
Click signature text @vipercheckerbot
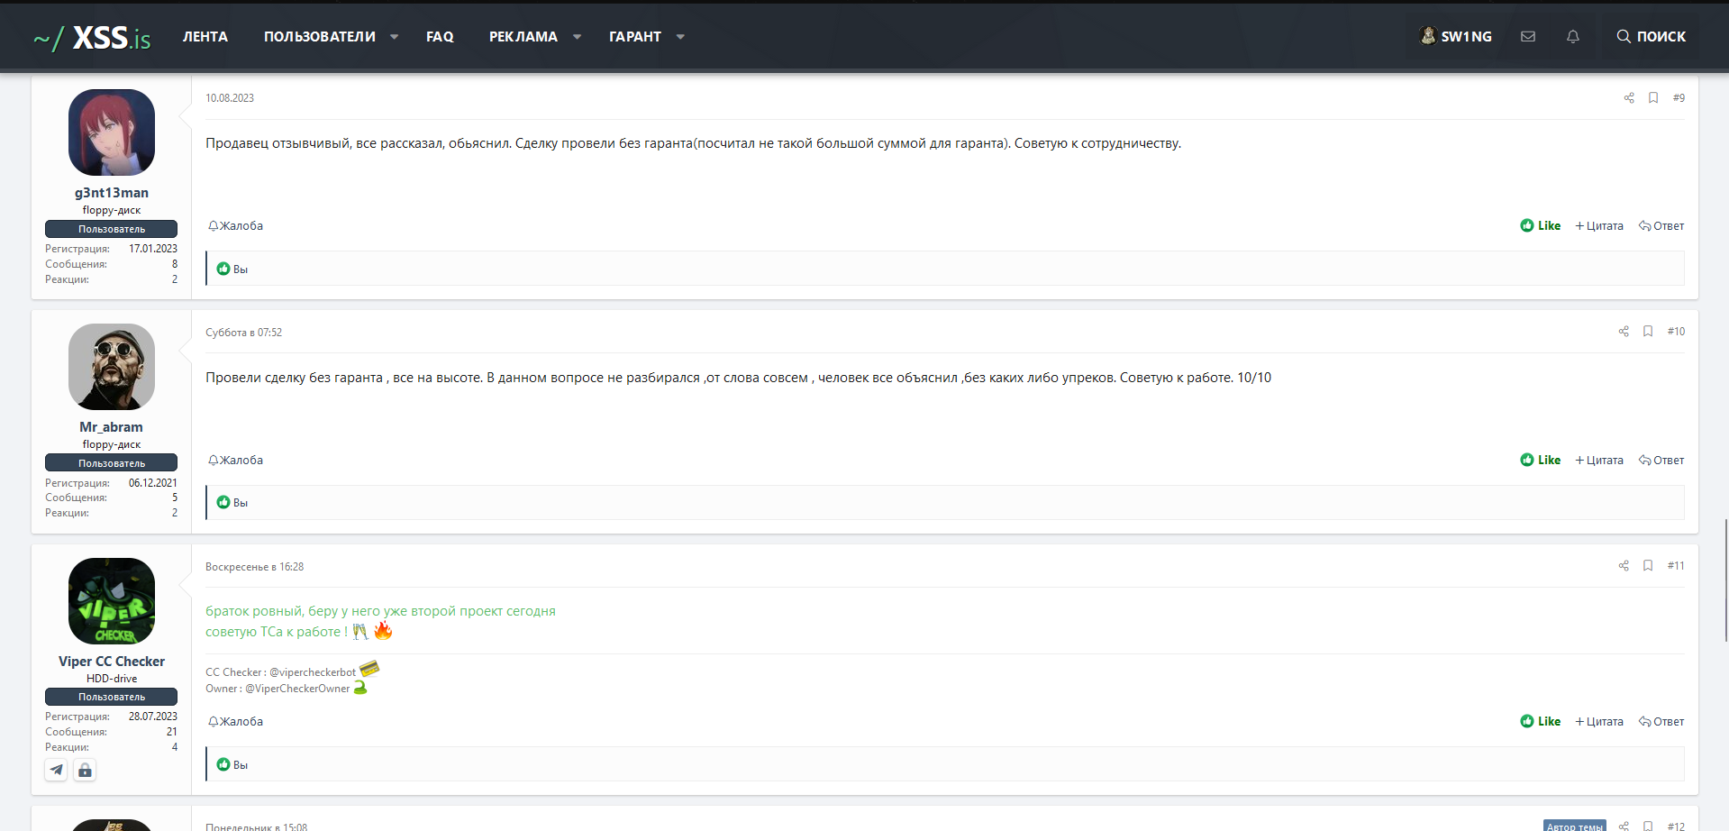(x=312, y=672)
